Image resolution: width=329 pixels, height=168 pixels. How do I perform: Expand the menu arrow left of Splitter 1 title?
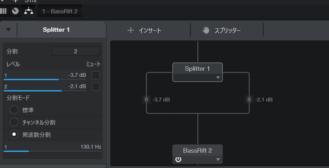(x=9, y=30)
